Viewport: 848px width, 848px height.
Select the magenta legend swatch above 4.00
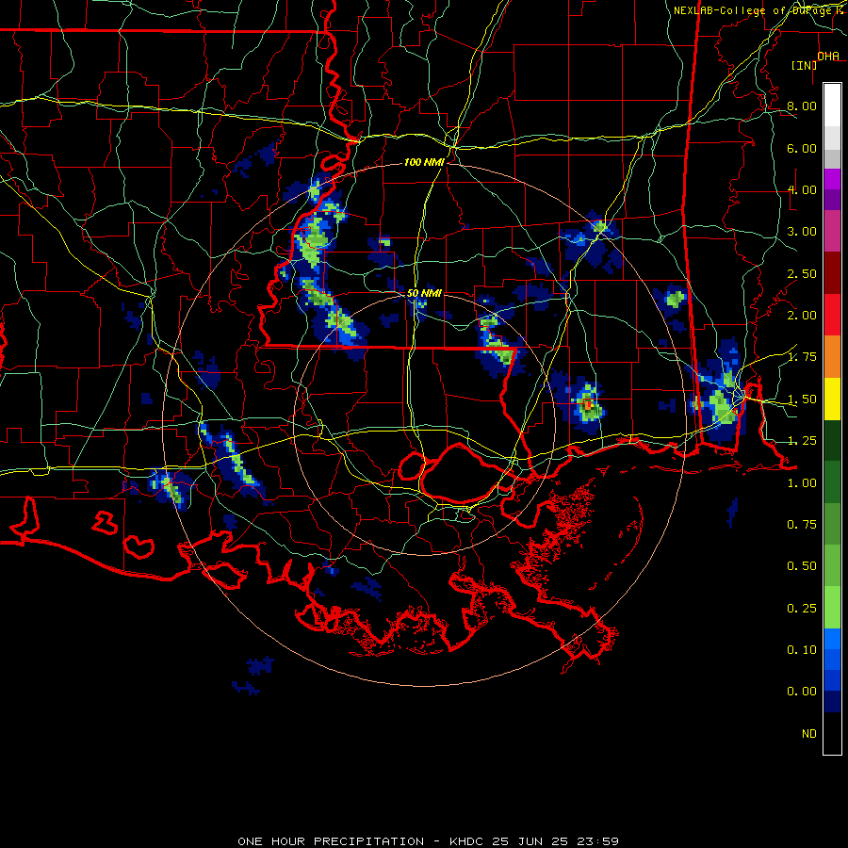(832, 179)
